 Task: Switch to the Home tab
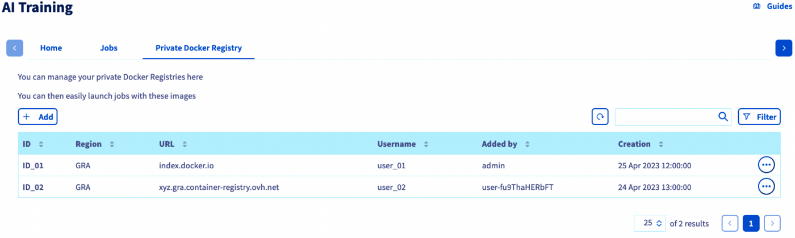[x=51, y=48]
